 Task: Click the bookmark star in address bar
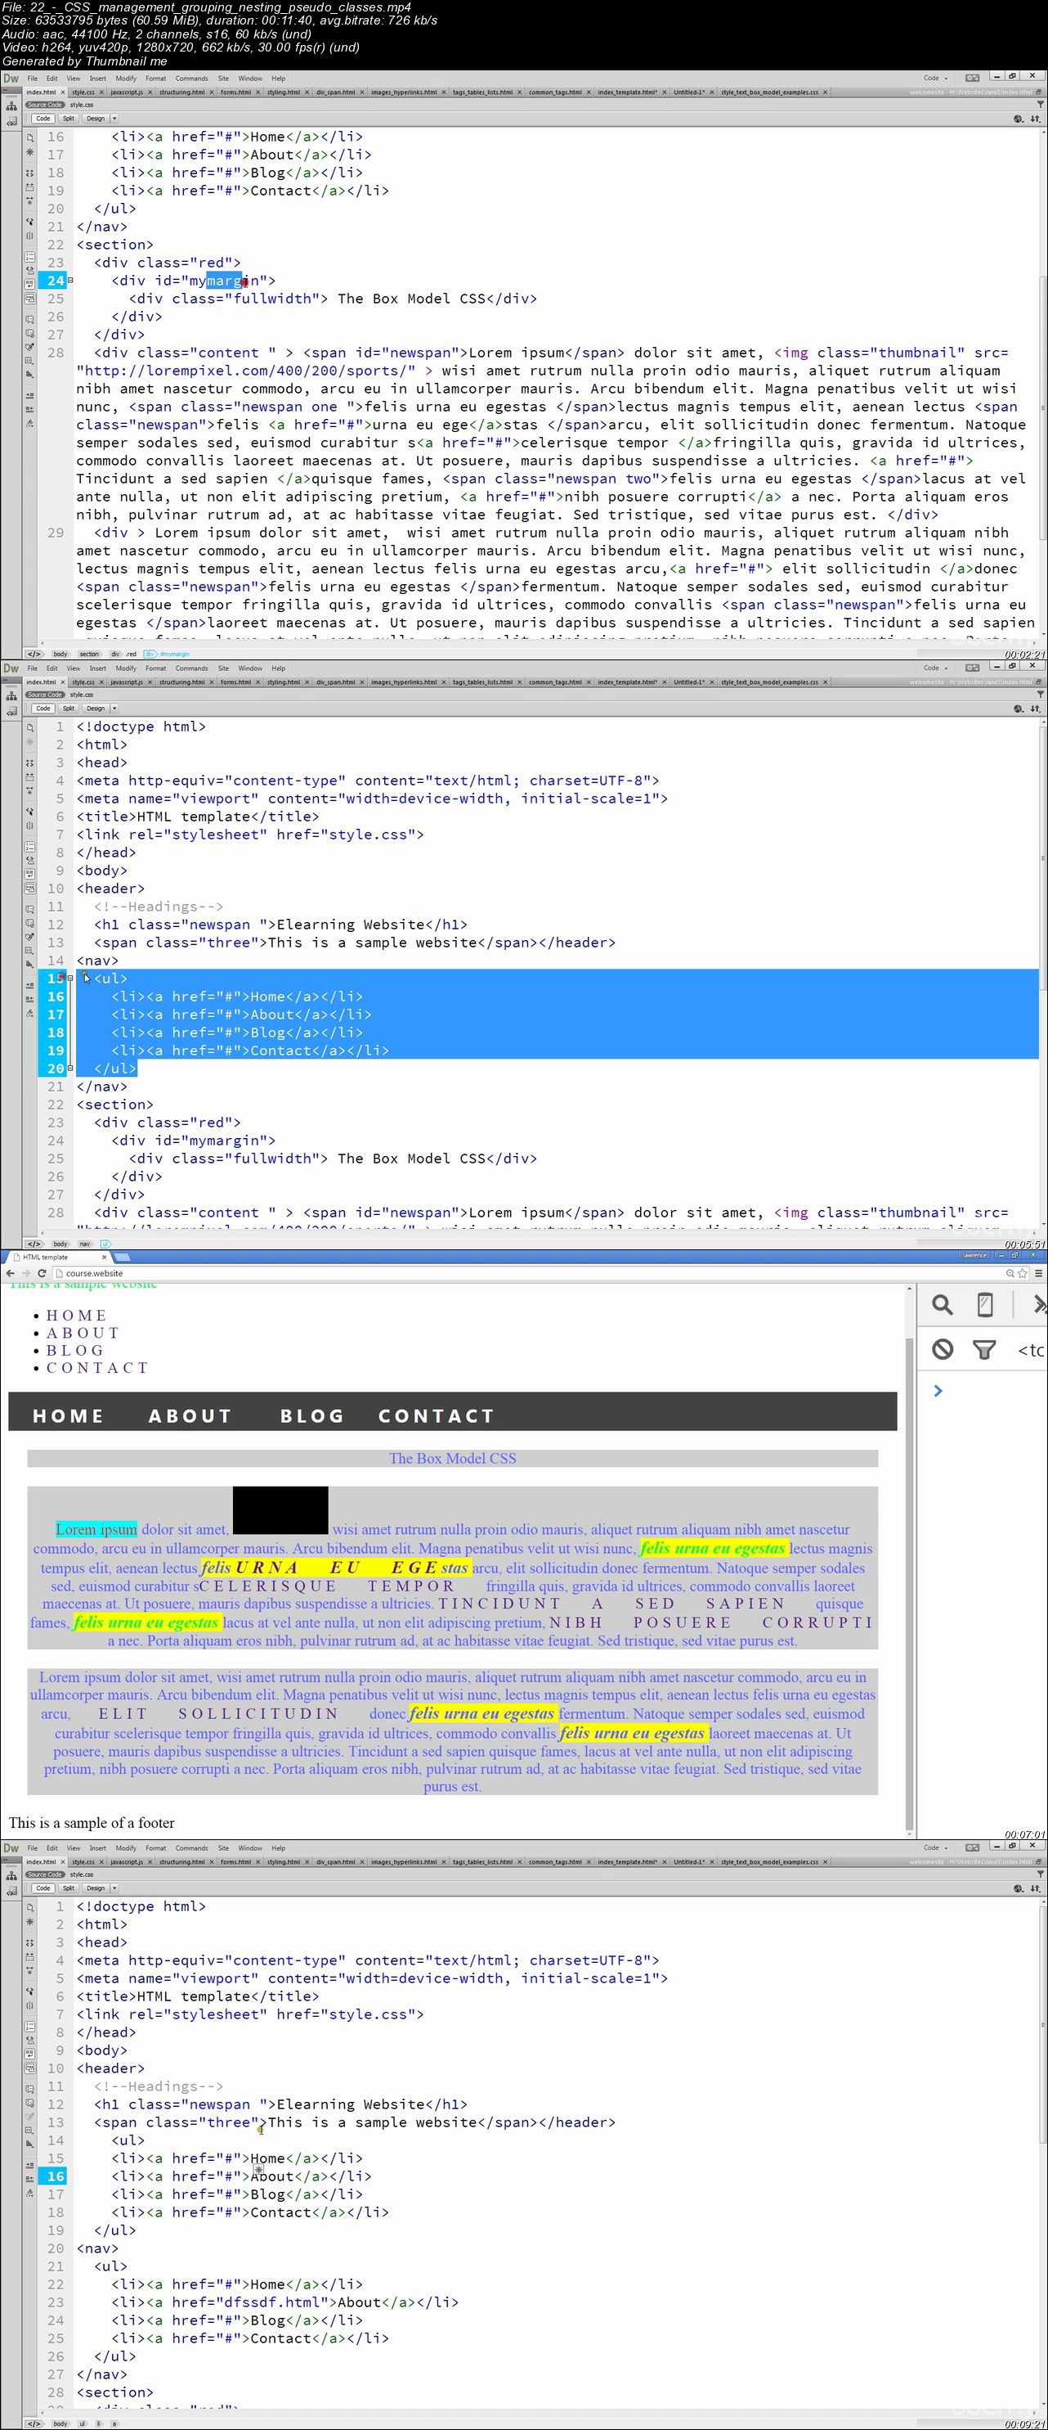[1023, 1272]
